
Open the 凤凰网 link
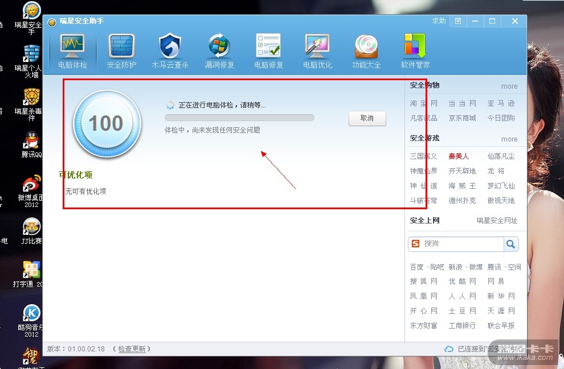pos(424,296)
